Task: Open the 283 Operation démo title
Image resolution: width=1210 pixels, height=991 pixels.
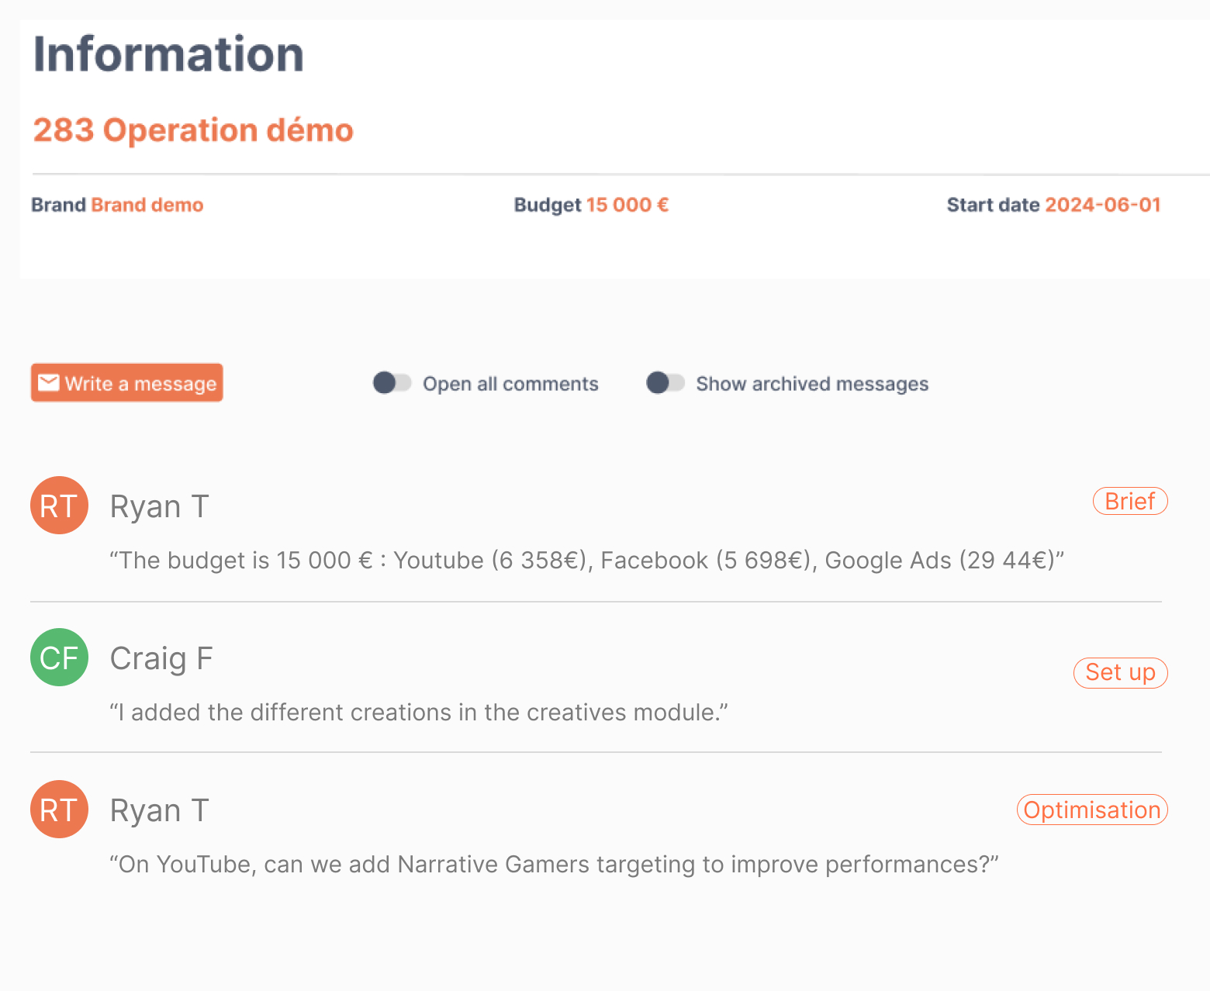Action: pos(193,130)
